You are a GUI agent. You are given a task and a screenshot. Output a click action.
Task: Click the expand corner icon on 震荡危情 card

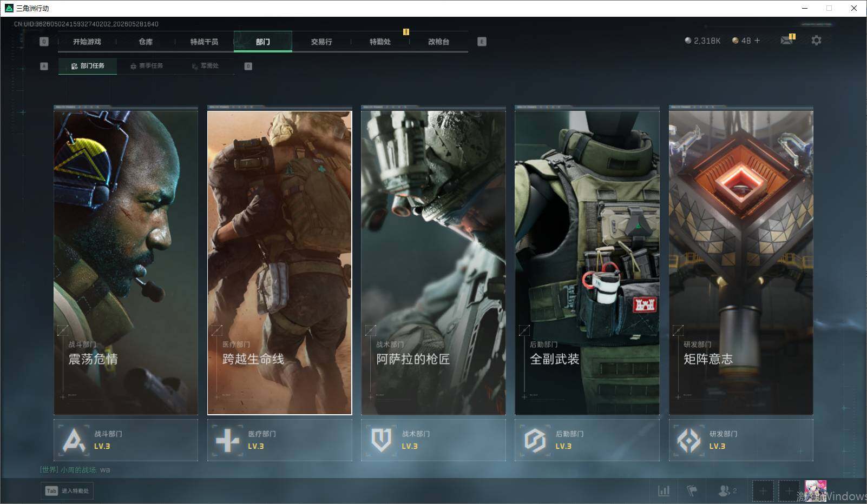tap(63, 330)
